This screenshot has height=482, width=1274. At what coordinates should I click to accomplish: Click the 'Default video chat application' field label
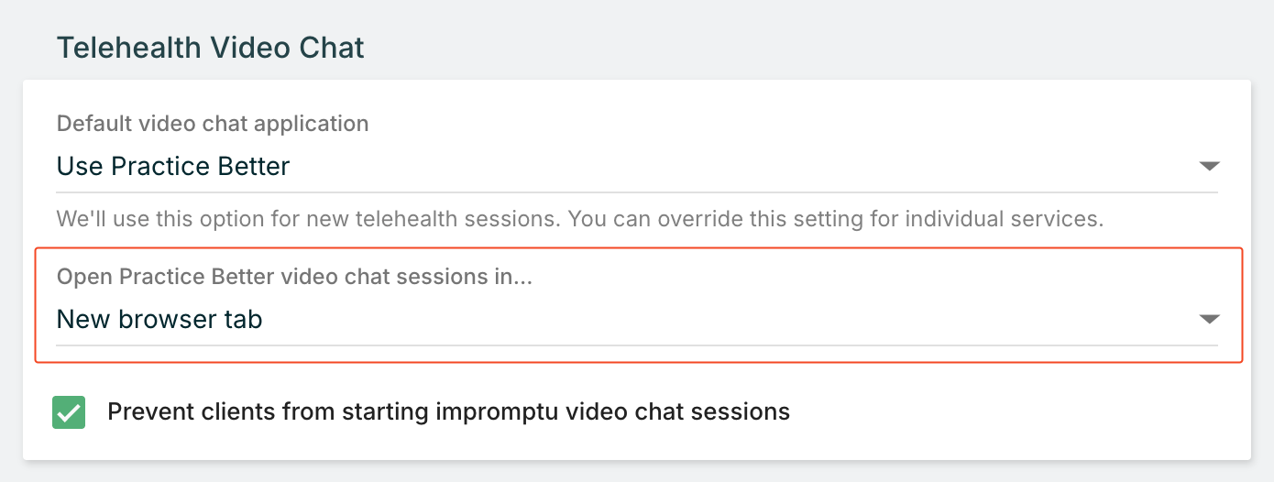(213, 123)
